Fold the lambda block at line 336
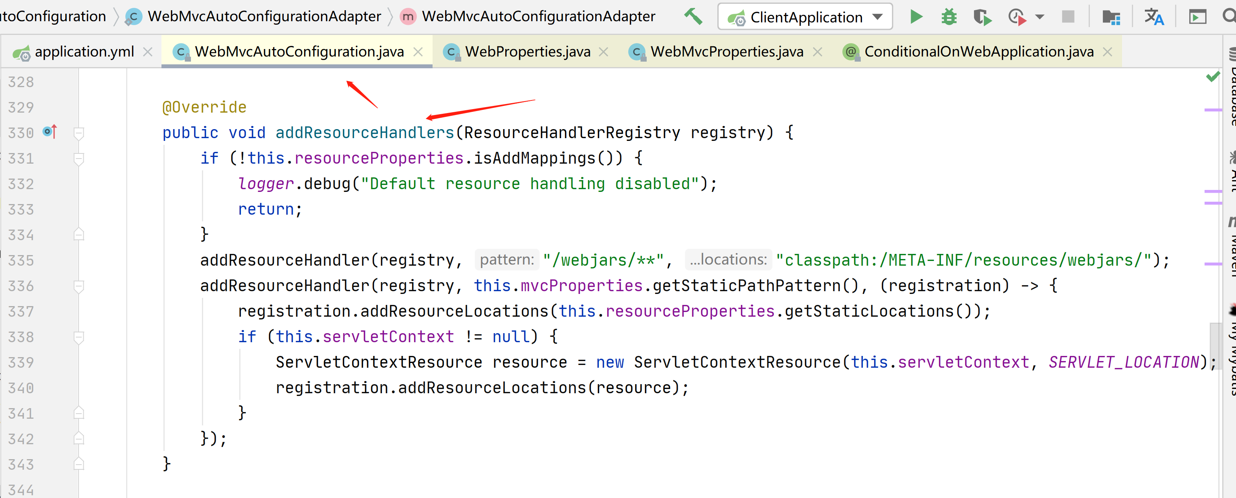1236x498 pixels. coord(79,286)
